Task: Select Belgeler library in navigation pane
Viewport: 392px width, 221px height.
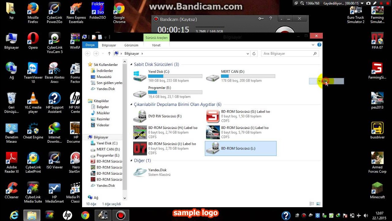Action: [103, 107]
